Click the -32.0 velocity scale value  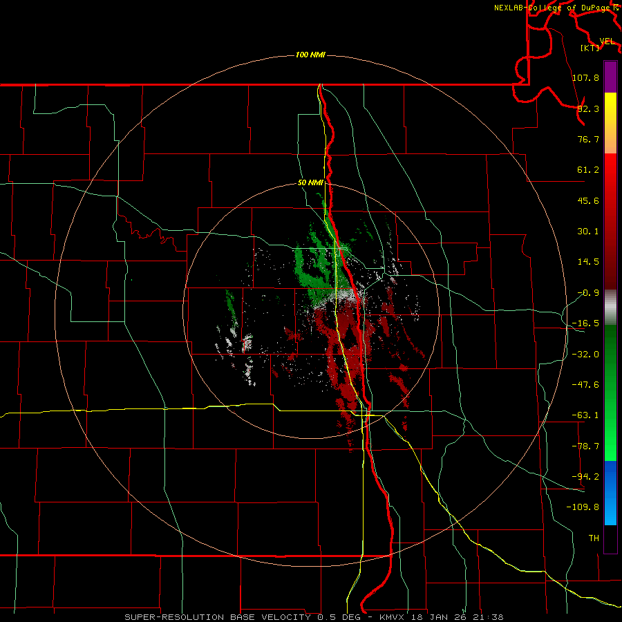585,355
